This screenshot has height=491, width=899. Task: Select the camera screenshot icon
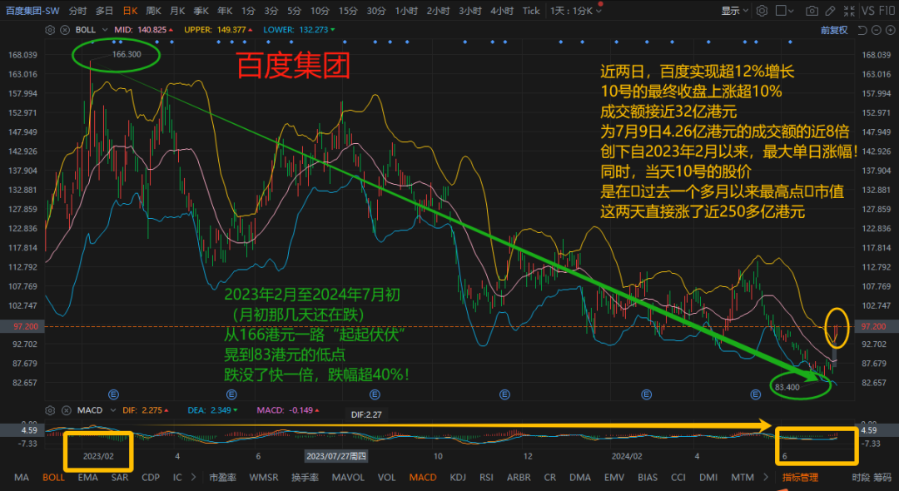[x=812, y=10]
